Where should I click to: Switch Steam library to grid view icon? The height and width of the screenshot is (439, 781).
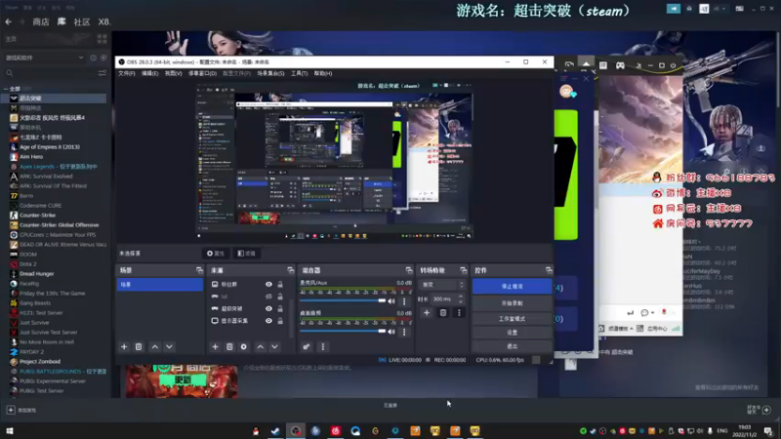click(103, 39)
